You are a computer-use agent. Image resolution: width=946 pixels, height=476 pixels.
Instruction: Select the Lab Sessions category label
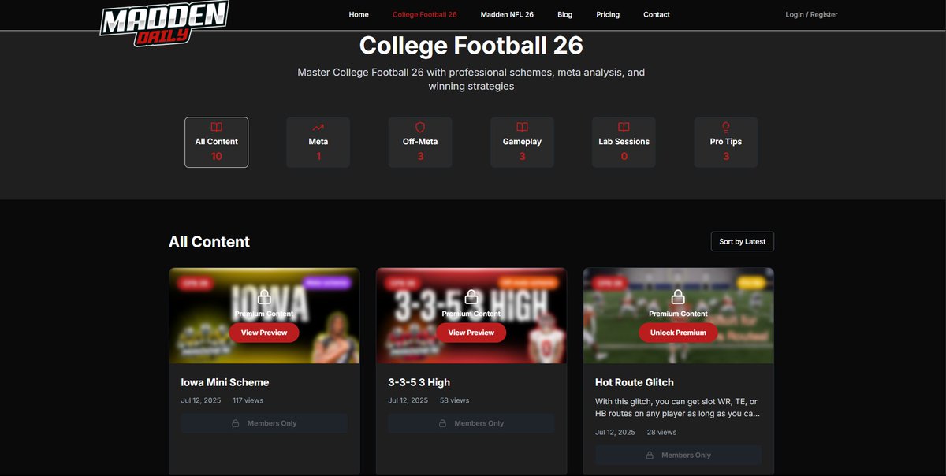624,142
